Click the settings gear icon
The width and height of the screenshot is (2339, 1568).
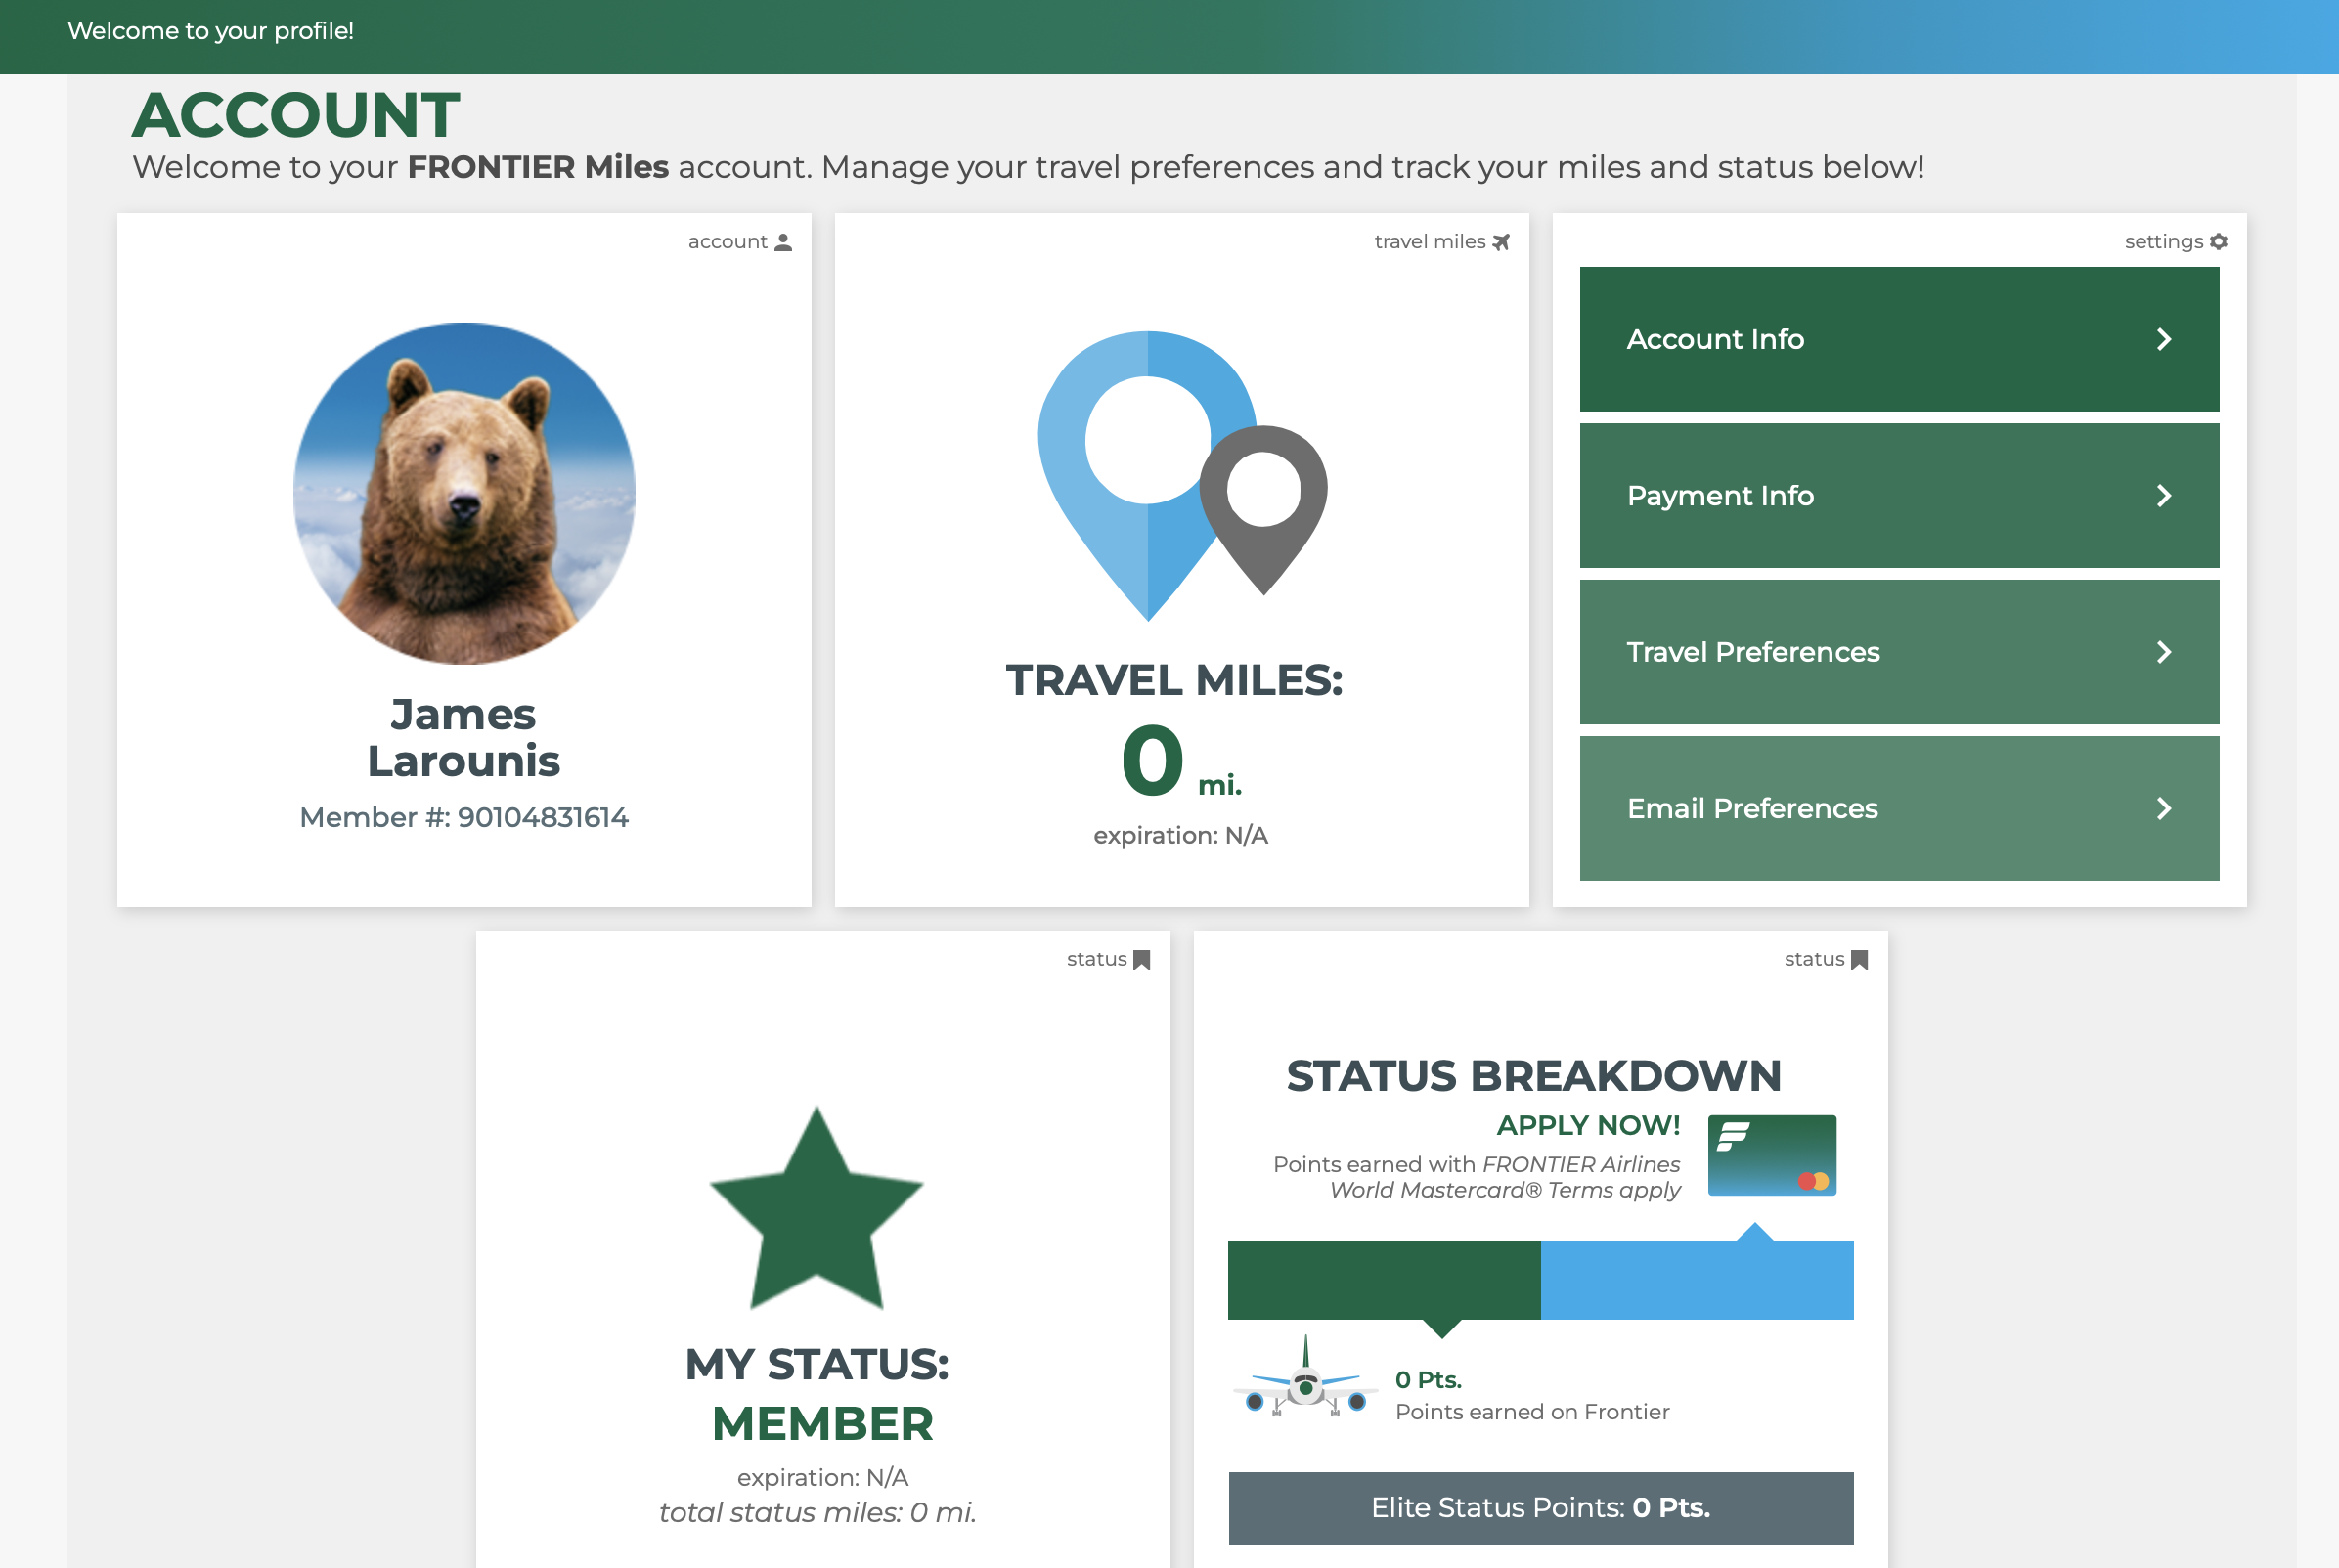2218,242
